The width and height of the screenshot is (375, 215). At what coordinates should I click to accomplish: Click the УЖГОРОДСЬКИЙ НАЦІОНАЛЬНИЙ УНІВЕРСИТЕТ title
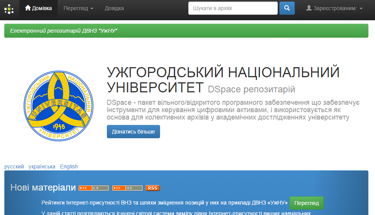pos(223,80)
